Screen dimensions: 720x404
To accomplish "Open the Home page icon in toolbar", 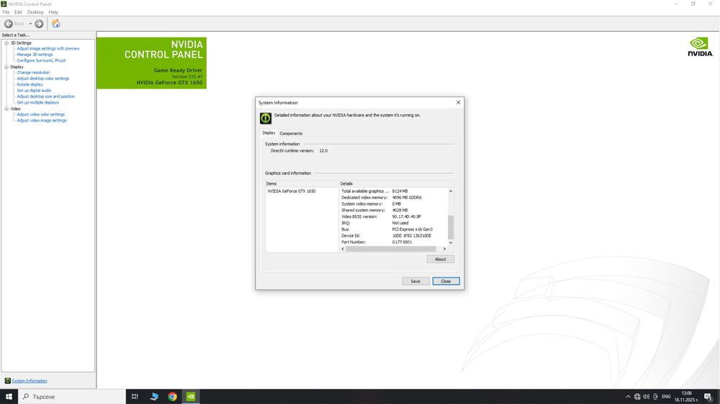I will tap(56, 24).
